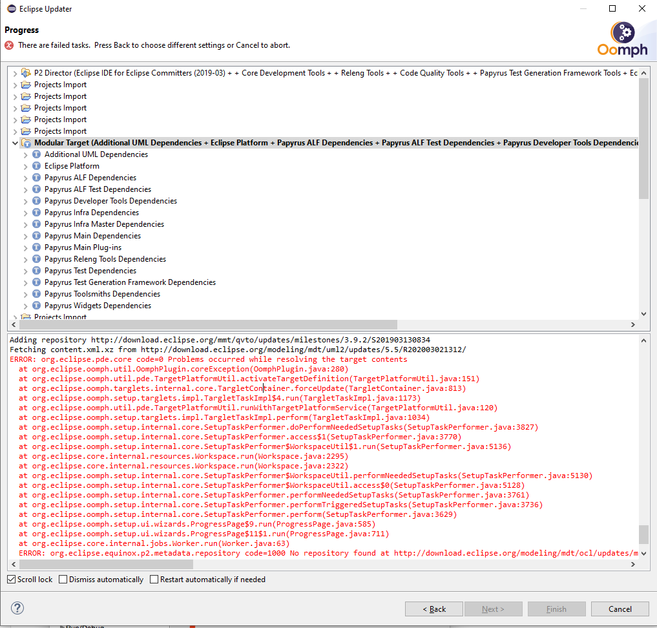This screenshot has height=628, width=657.
Task: Go back with the Back button
Action: [x=434, y=609]
